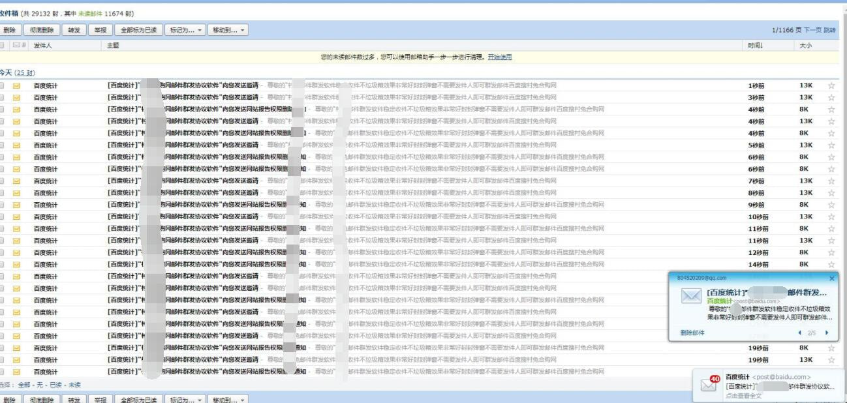Tick the checkbox of the 10秒前 email

[x=2, y=216]
